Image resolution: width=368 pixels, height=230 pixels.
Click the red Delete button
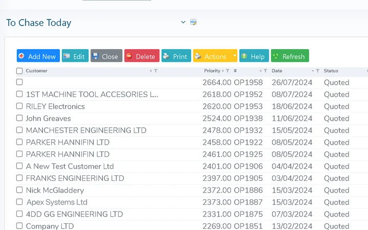142,56
